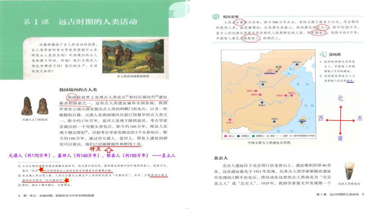Viewport: 371px width, 209px height.
Task: Select the Peking Man tooth fossil photo
Action: point(349,171)
